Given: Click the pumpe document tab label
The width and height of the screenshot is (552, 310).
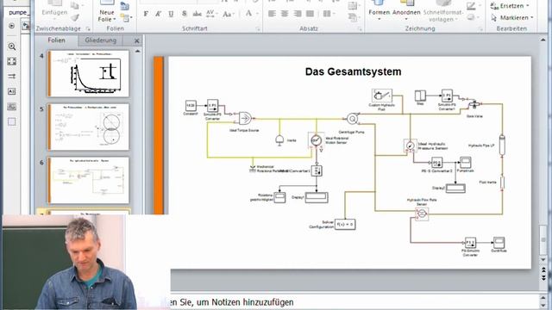Looking at the screenshot, I should pos(18,12).
